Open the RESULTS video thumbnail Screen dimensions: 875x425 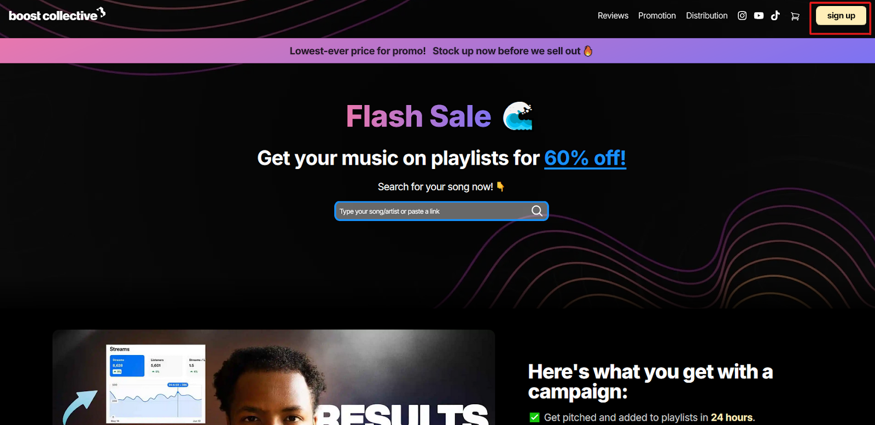(273, 377)
